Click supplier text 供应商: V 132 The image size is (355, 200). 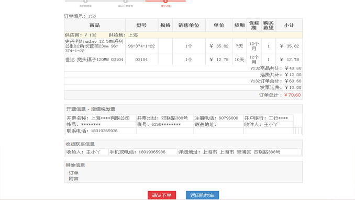[81, 35]
